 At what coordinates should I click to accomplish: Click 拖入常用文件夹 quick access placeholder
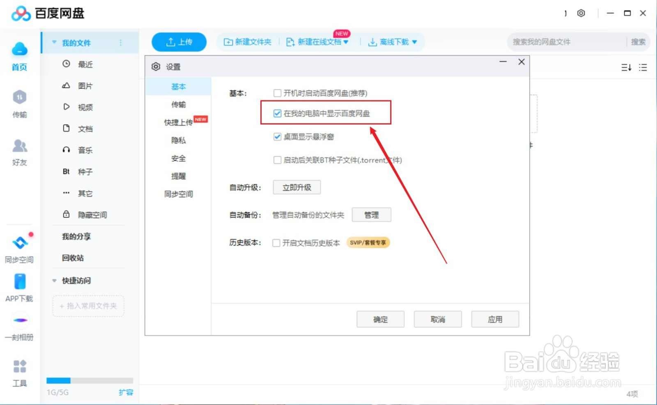(x=88, y=306)
